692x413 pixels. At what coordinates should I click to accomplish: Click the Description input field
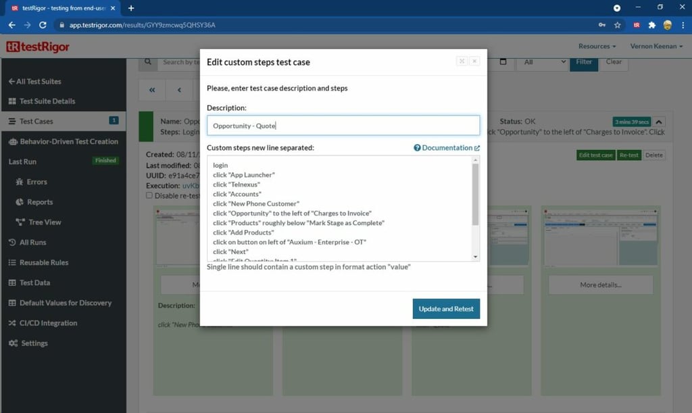coord(343,126)
